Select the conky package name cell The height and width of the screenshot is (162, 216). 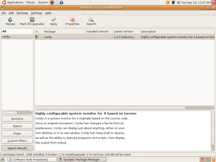[48, 37]
